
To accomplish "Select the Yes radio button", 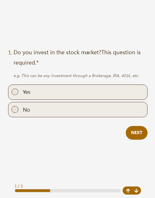I will click(15, 92).
